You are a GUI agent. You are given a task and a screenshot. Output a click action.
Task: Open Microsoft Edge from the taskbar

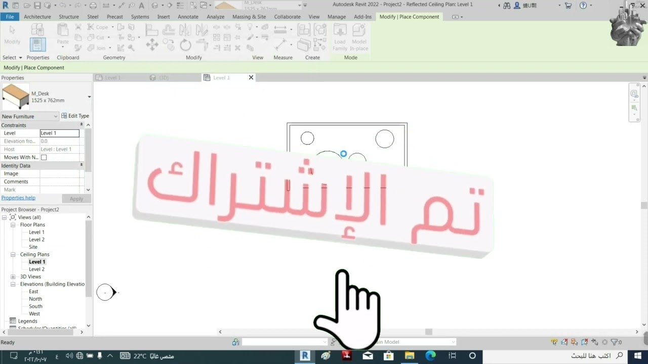coord(430,356)
